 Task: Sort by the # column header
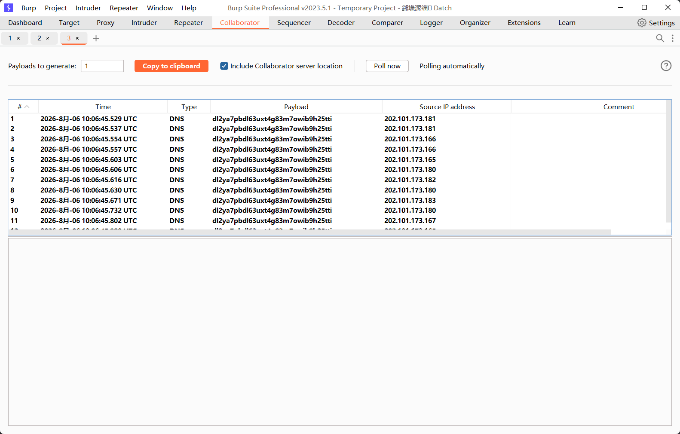pos(23,107)
